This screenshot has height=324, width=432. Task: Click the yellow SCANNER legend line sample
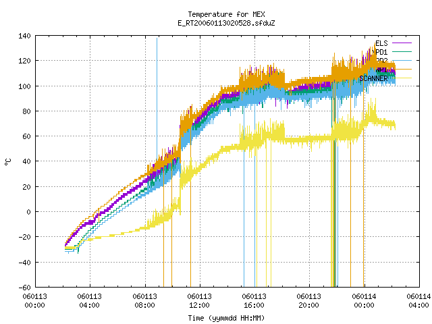tap(404, 78)
